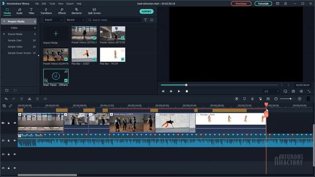Mute the Road Trippz audio track

point(15,141)
